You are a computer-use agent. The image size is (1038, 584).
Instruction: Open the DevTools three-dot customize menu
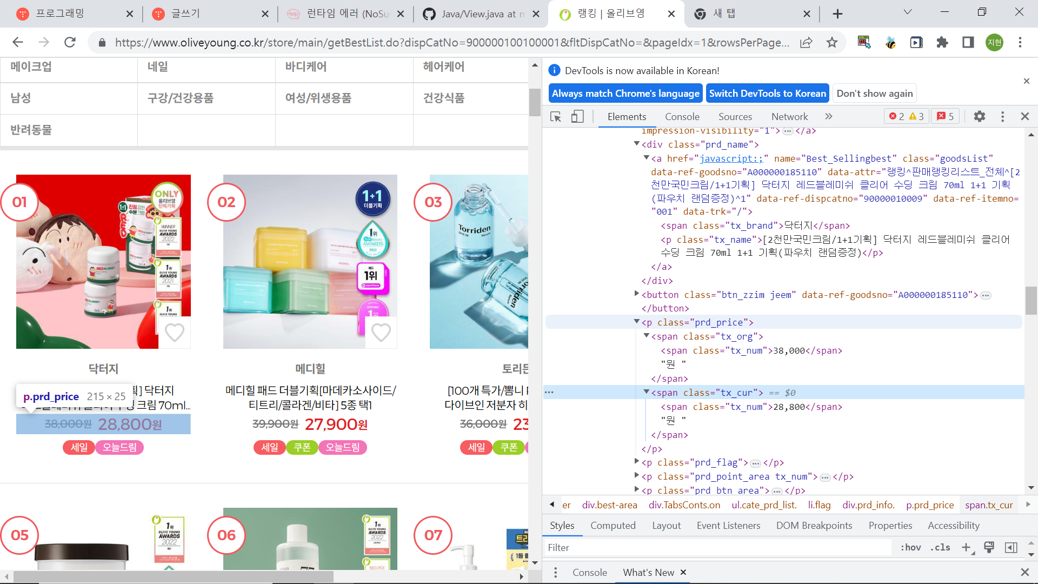(x=1002, y=116)
